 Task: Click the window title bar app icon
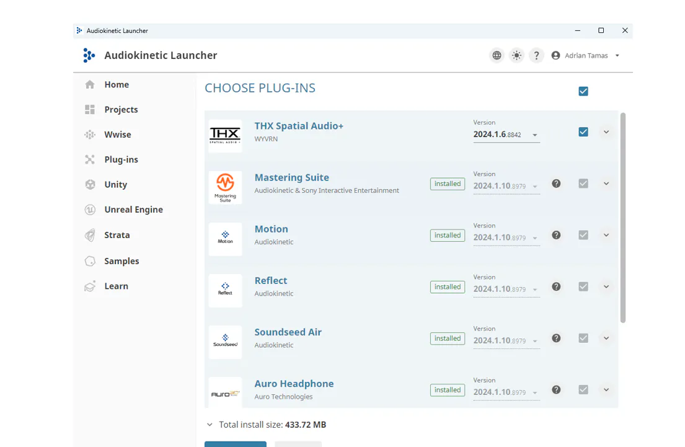79,30
